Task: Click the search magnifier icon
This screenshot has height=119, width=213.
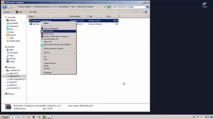Action: coord(147,7)
